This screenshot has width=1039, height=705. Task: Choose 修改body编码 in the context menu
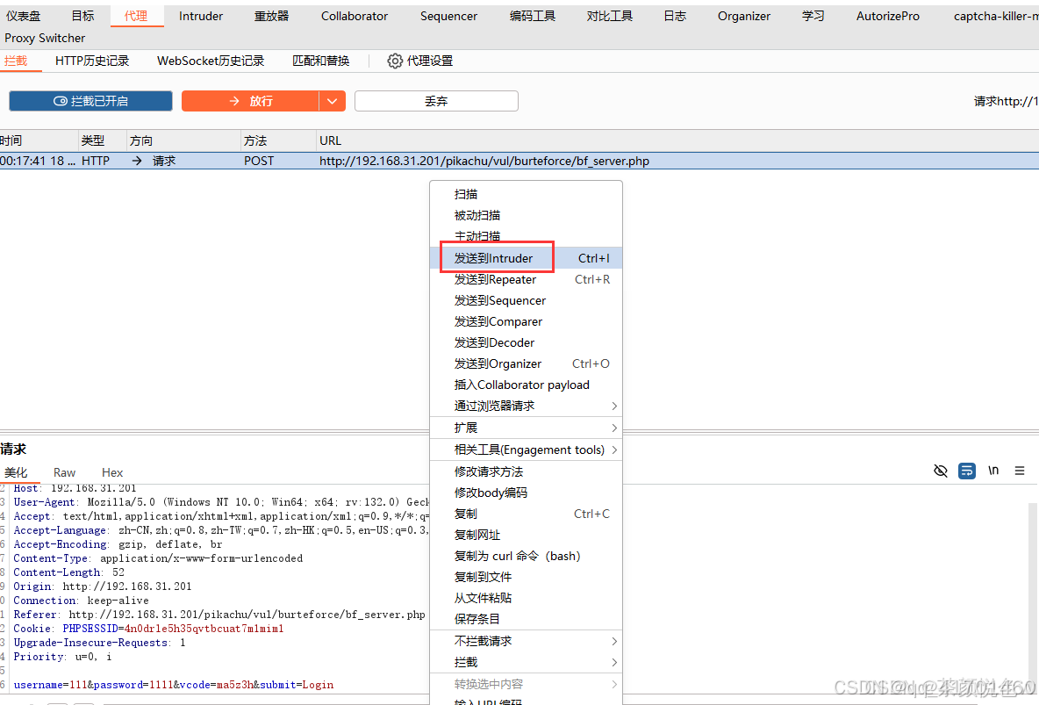pyautogui.click(x=527, y=493)
